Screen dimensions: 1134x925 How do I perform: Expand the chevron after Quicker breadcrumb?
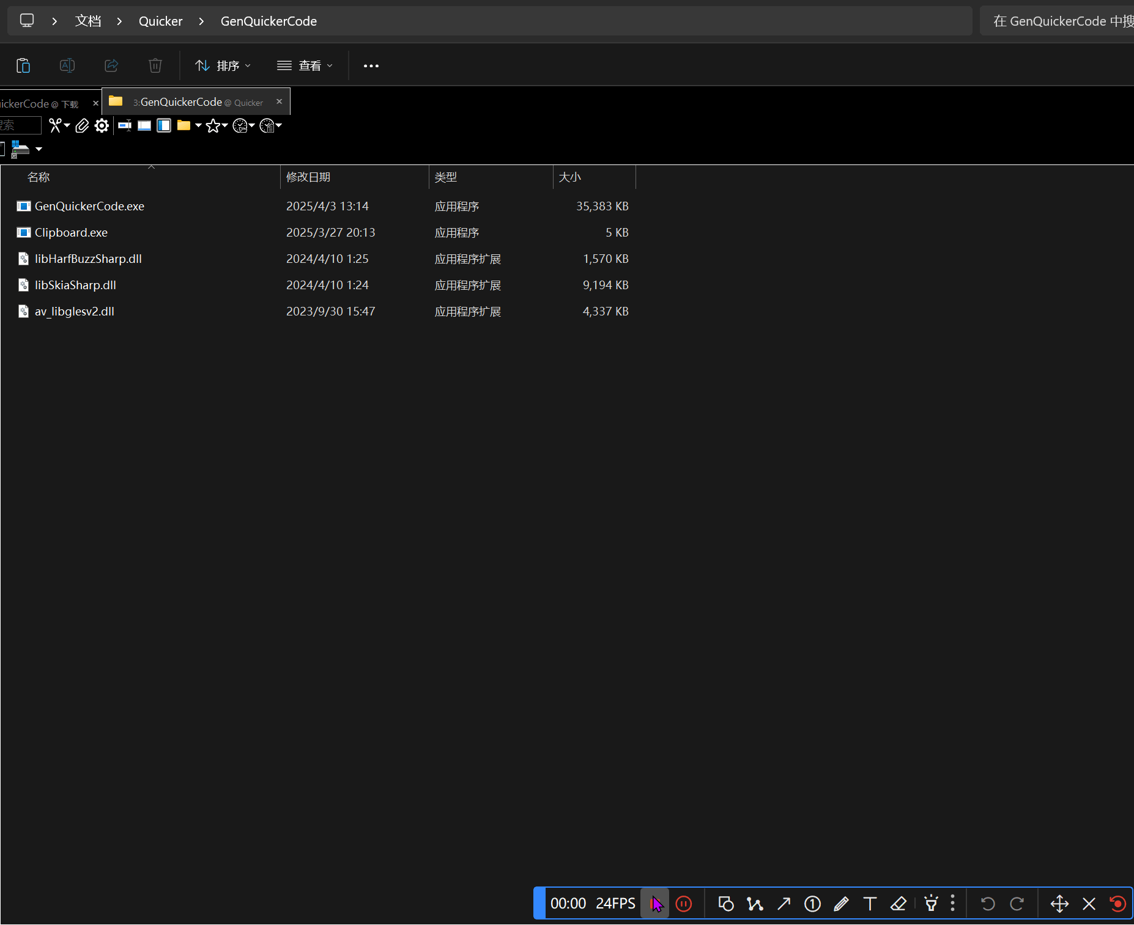coord(201,21)
